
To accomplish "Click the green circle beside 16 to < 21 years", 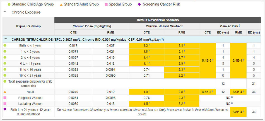I will click(5, 75).
